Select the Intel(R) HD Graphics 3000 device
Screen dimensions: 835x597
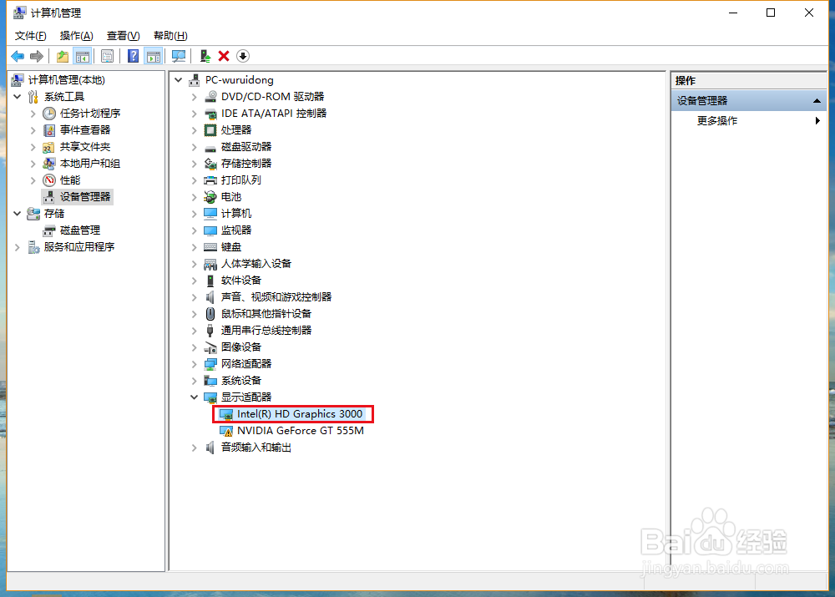[293, 413]
